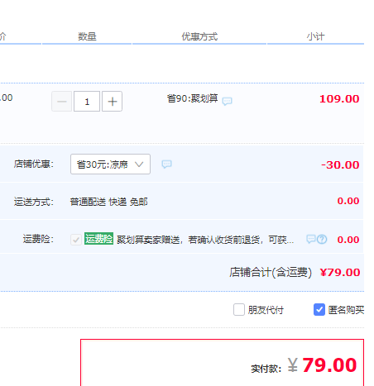374x386 pixels.
Task: Open the question mark help icon for 运费险
Action: pyautogui.click(x=322, y=240)
